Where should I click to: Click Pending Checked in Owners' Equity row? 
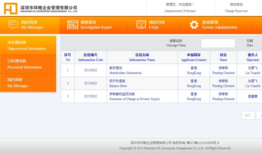click(x=224, y=99)
